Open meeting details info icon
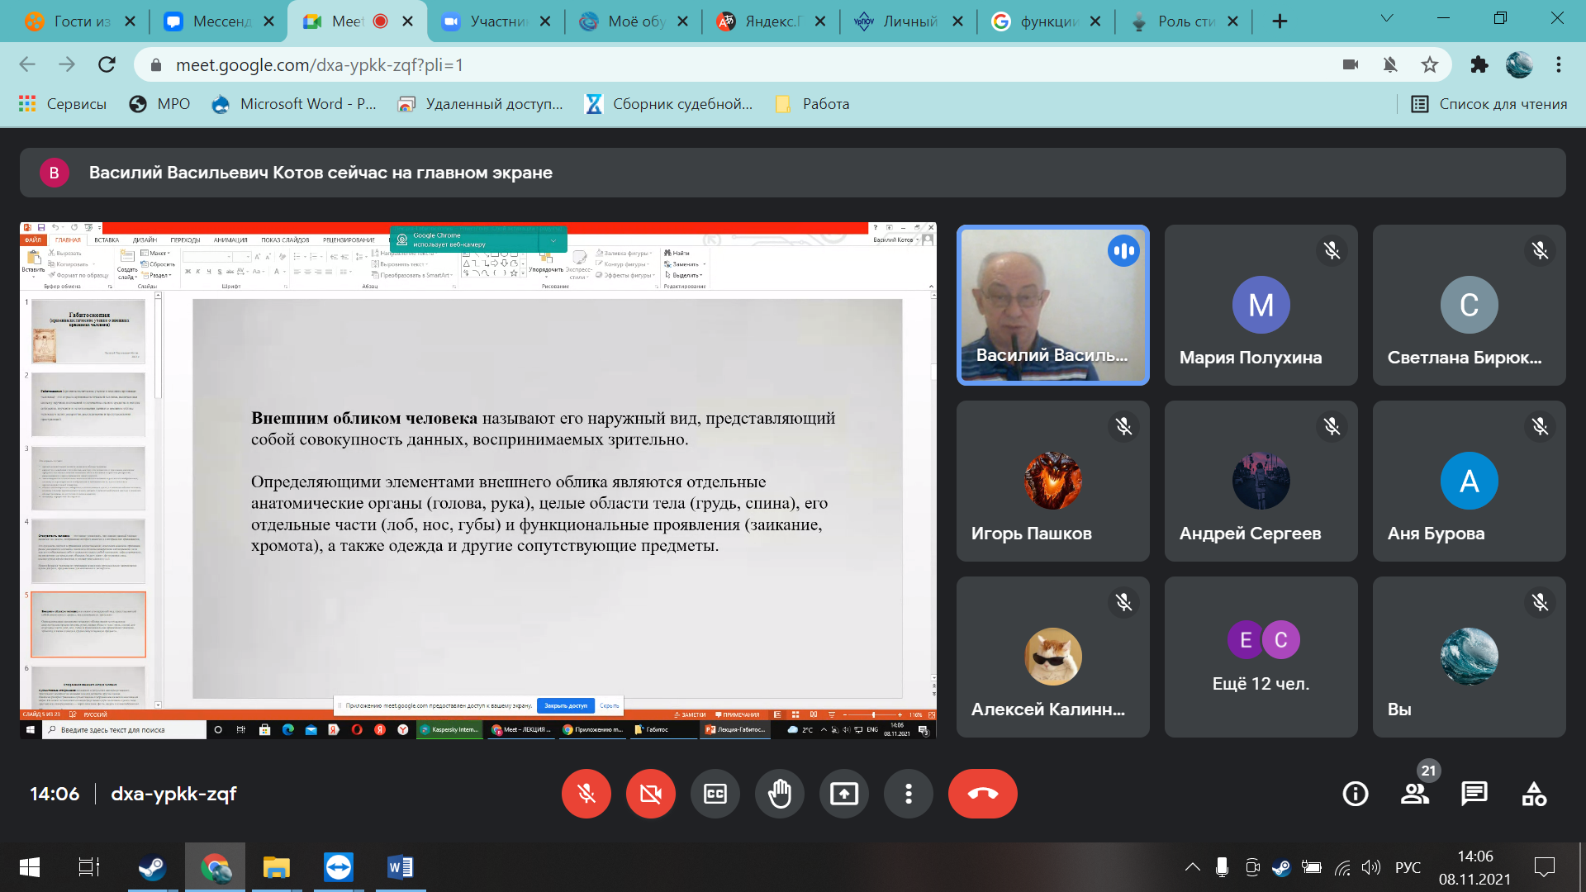This screenshot has width=1586, height=892. pyautogui.click(x=1355, y=794)
